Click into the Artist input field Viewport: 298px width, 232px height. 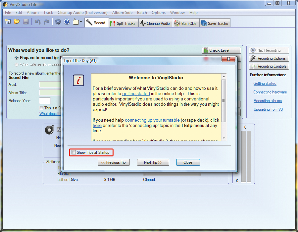(50, 85)
